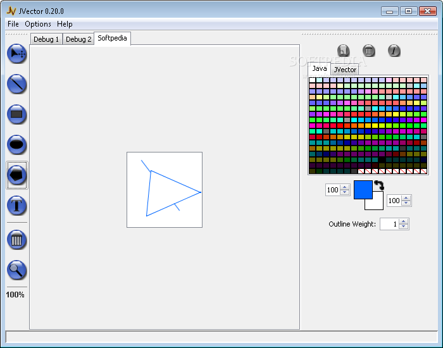Select the Line drawing tool
The image size is (443, 348).
point(16,84)
